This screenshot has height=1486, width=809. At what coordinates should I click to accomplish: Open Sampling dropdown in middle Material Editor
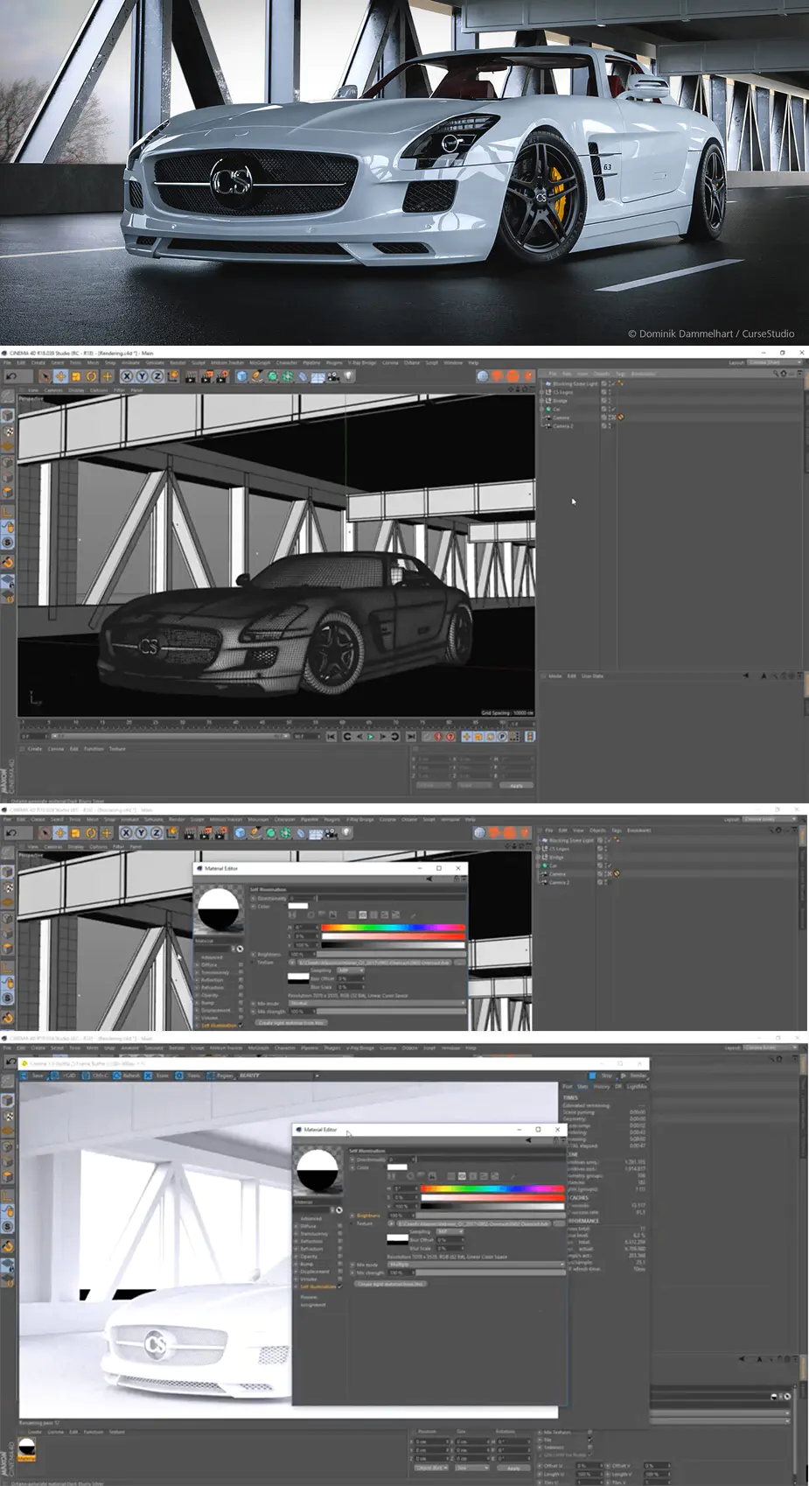pyautogui.click(x=351, y=971)
